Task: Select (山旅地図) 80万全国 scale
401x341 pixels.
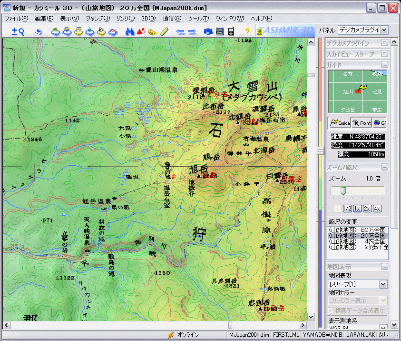Action: (357, 230)
